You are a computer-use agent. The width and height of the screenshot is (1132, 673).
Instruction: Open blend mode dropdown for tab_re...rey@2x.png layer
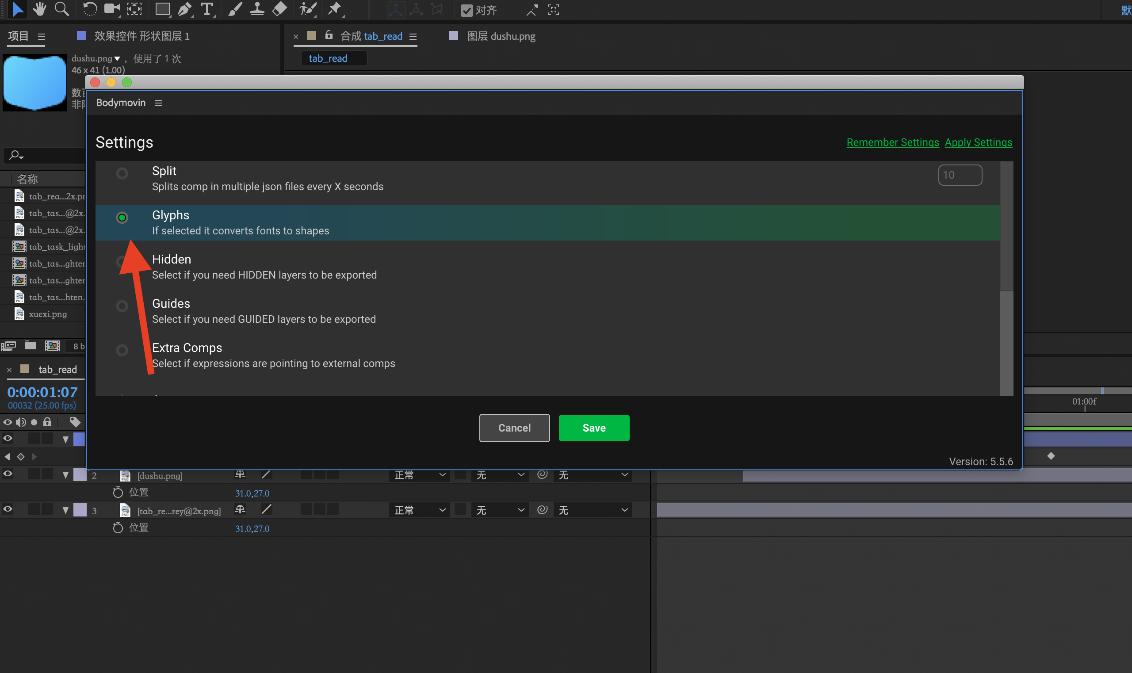coord(419,510)
